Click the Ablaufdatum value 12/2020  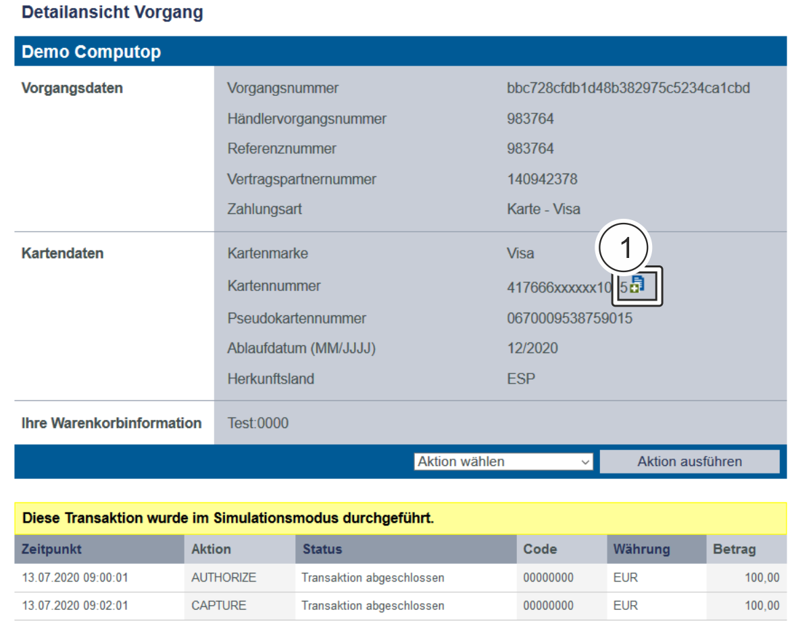[532, 348]
